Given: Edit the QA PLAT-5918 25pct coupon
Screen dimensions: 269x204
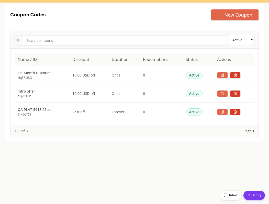Looking at the screenshot, I should (222, 112).
